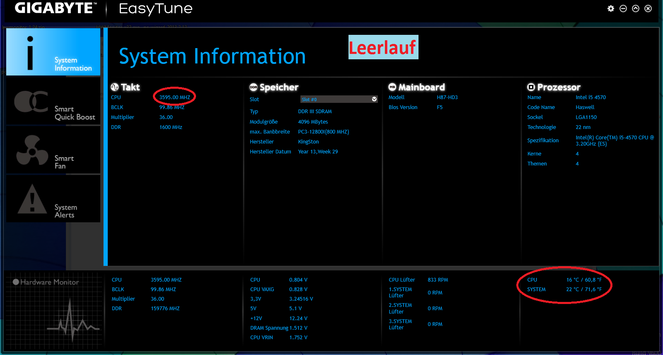Click the 22 nm technology value
The height and width of the screenshot is (355, 663).
583,127
